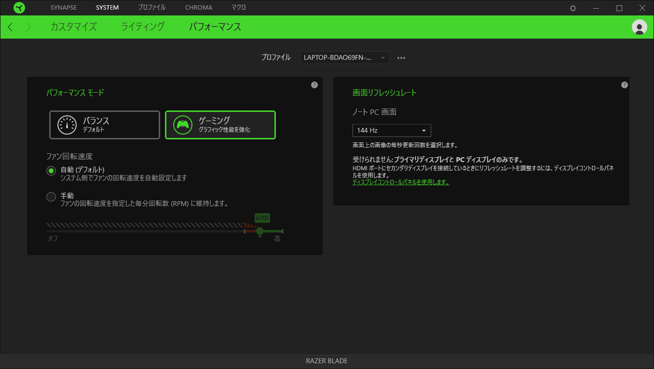Click the Razer logo icon
The image size is (654, 369).
pos(19,8)
